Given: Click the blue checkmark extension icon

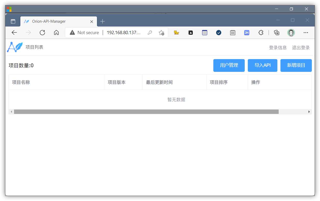Looking at the screenshot, I should pyautogui.click(x=219, y=33).
